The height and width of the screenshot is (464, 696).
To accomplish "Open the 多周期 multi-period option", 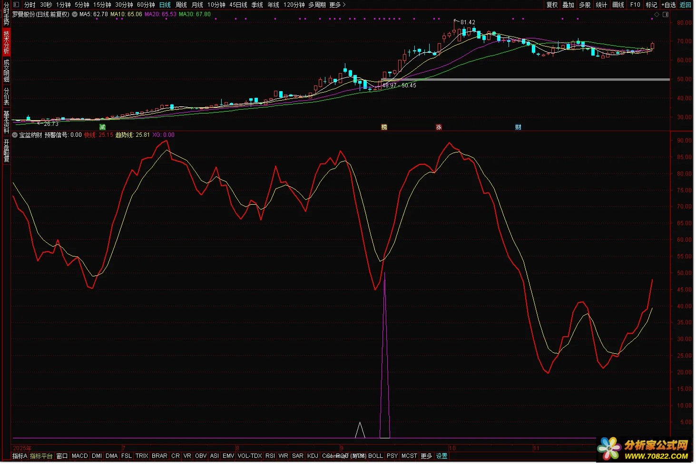I will (317, 5).
